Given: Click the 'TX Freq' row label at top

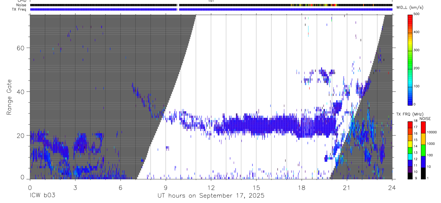Looking at the screenshot, I should (19, 9).
